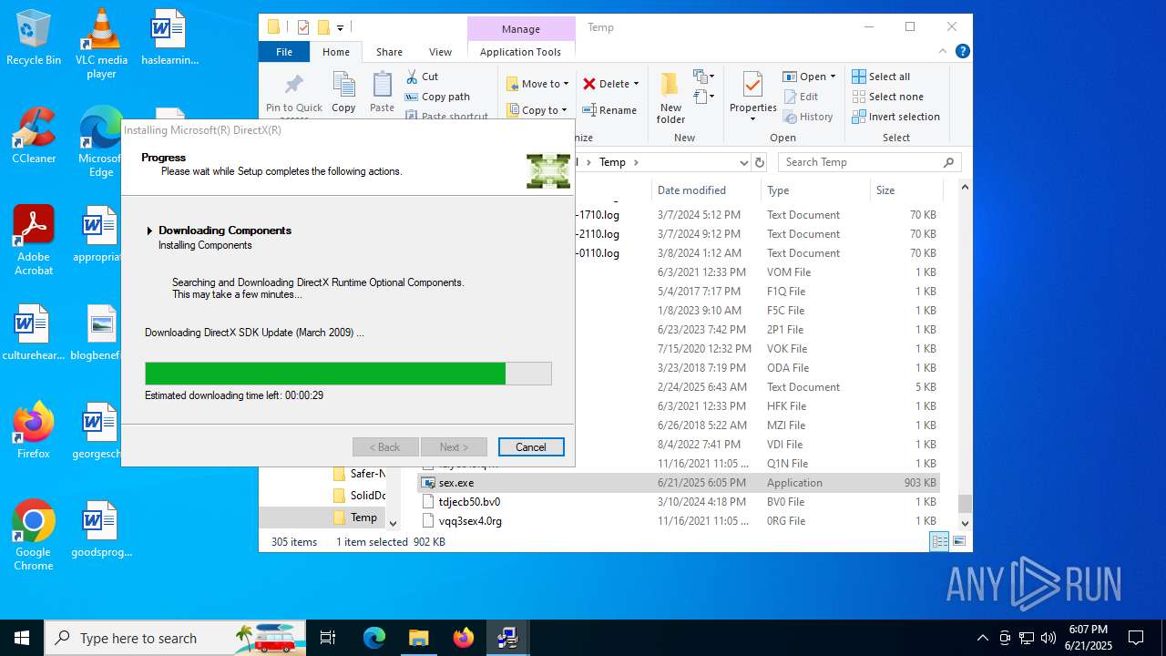
Task: Open Move to dropdown
Action: point(537,84)
